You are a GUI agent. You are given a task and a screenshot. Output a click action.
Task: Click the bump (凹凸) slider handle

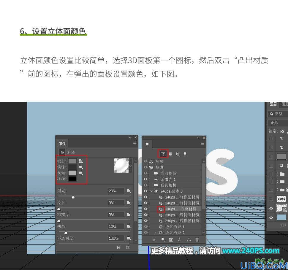(66, 233)
